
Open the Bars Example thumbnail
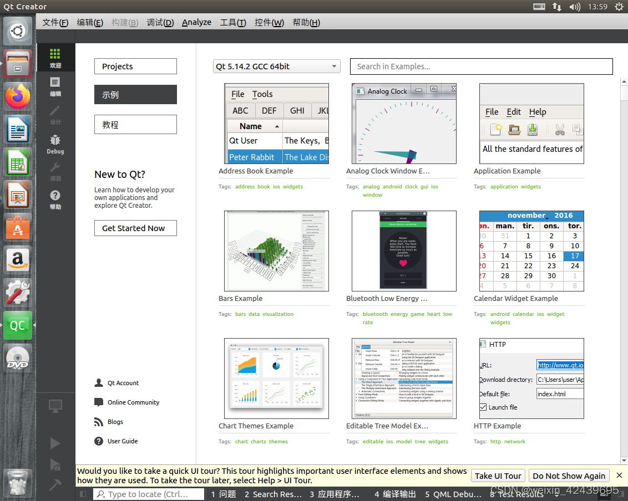(276, 251)
